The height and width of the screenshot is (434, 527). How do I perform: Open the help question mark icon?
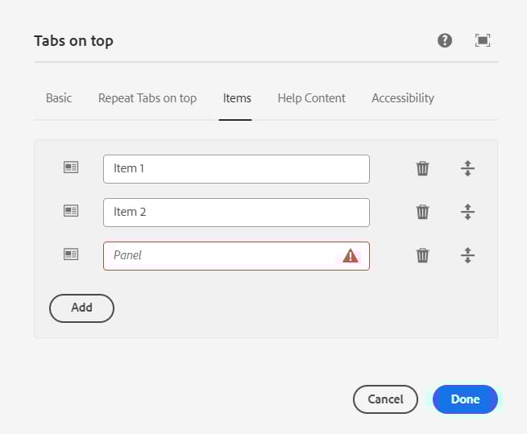[445, 40]
